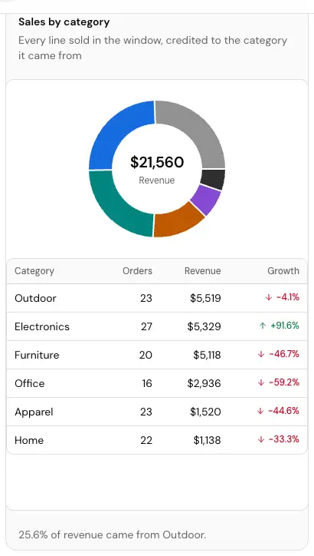
Task: Click the red down arrow in Home row
Action: pyautogui.click(x=261, y=439)
